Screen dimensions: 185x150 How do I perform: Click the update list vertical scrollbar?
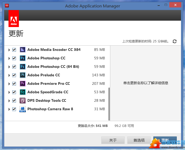tap(109, 103)
